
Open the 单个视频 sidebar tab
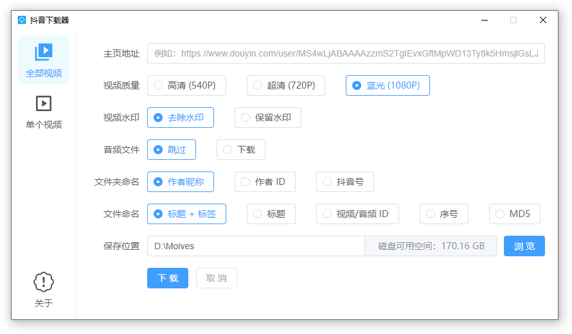tap(44, 112)
